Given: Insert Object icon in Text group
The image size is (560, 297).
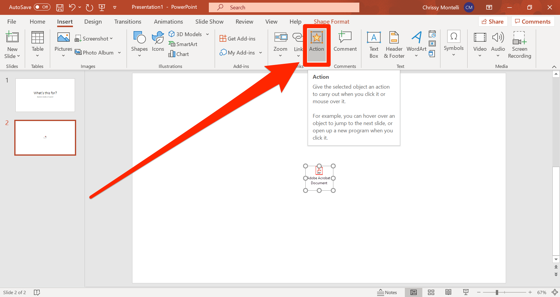Looking at the screenshot, I should pos(432,54).
